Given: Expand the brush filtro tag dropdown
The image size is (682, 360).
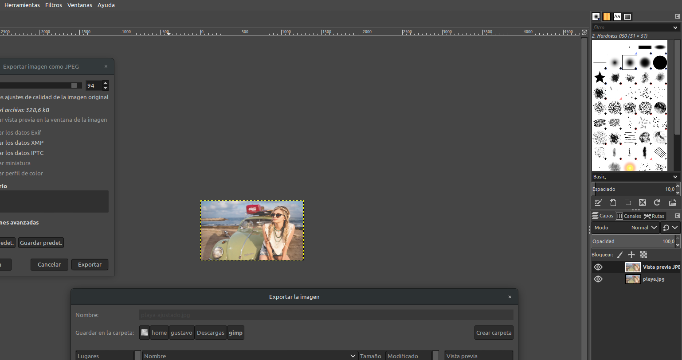Looking at the screenshot, I should coord(675,27).
